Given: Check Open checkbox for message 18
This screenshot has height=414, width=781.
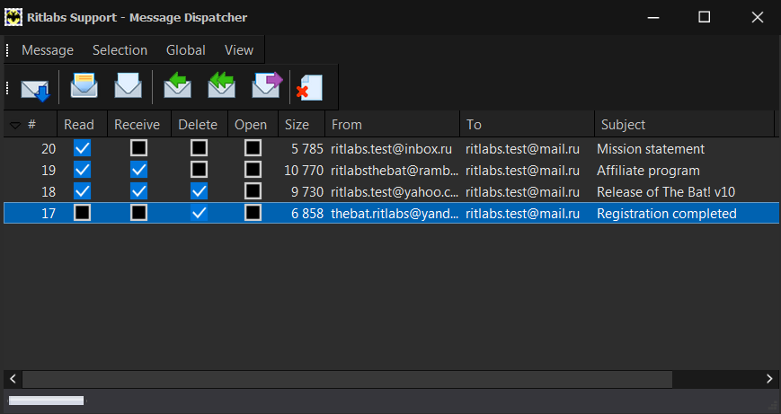Looking at the screenshot, I should pos(253,191).
